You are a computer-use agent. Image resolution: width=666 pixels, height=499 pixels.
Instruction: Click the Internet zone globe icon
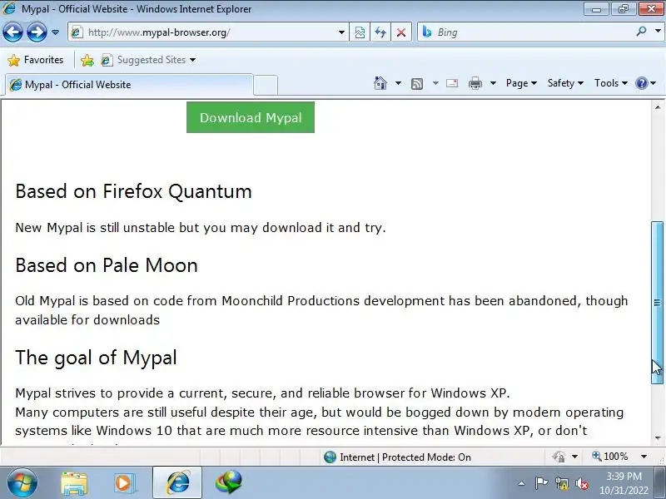330,457
